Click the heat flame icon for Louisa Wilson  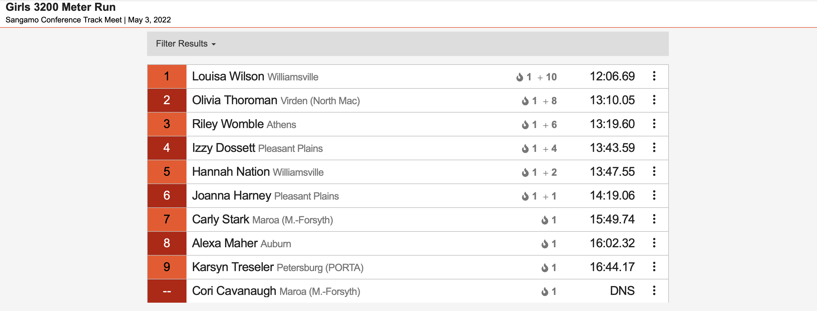pyautogui.click(x=520, y=77)
